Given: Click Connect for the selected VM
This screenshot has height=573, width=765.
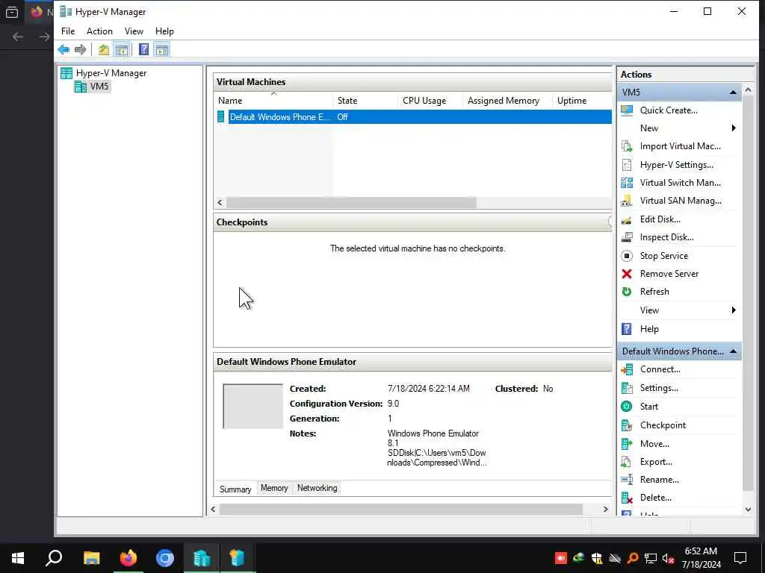Looking at the screenshot, I should coord(660,369).
